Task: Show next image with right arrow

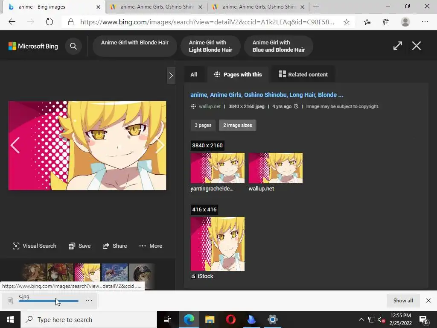Action: pyautogui.click(x=160, y=145)
